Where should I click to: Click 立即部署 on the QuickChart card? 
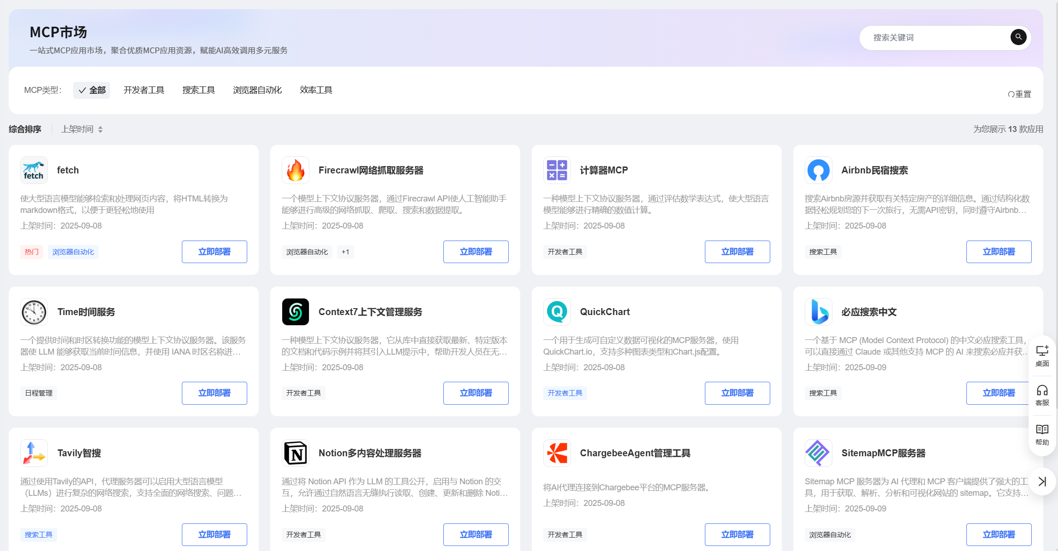pyautogui.click(x=737, y=393)
